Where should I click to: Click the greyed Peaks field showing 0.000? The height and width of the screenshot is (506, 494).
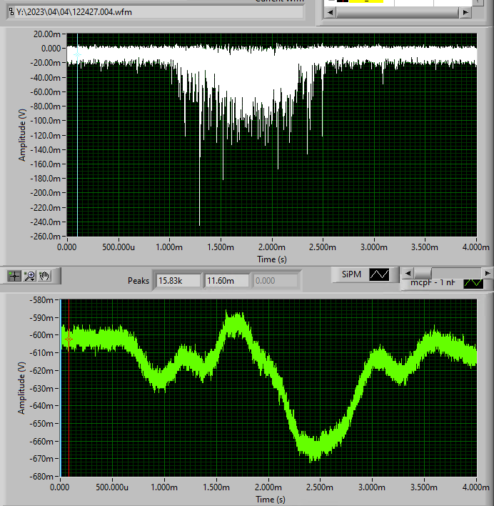(x=275, y=281)
